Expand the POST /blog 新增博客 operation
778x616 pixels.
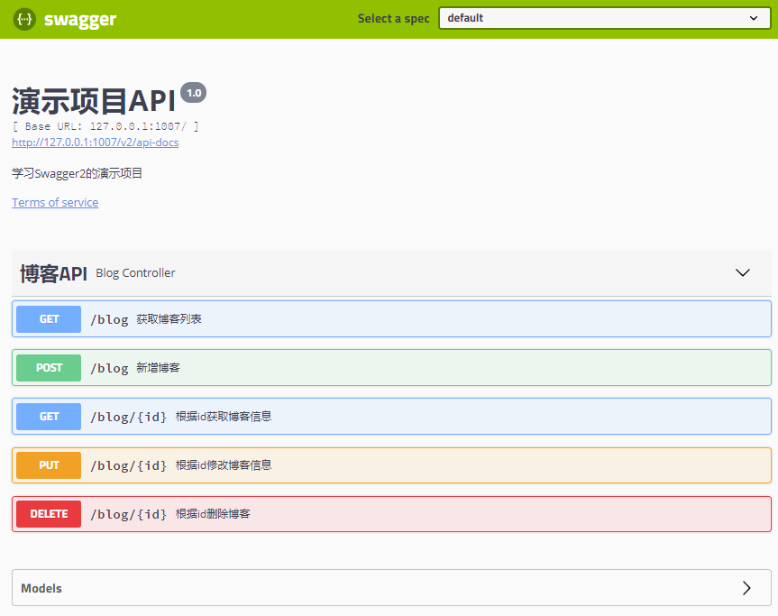click(391, 367)
